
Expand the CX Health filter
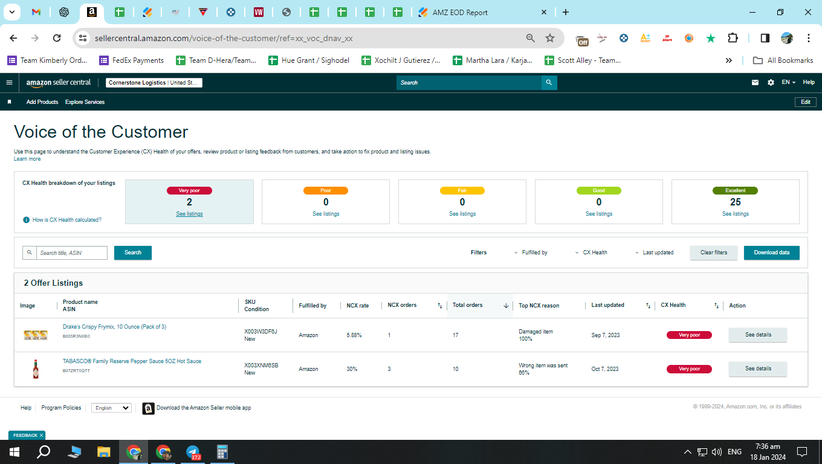(591, 253)
